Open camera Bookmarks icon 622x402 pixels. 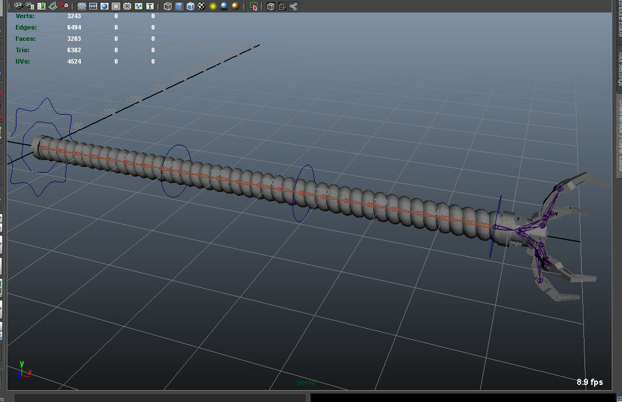[x=41, y=6]
